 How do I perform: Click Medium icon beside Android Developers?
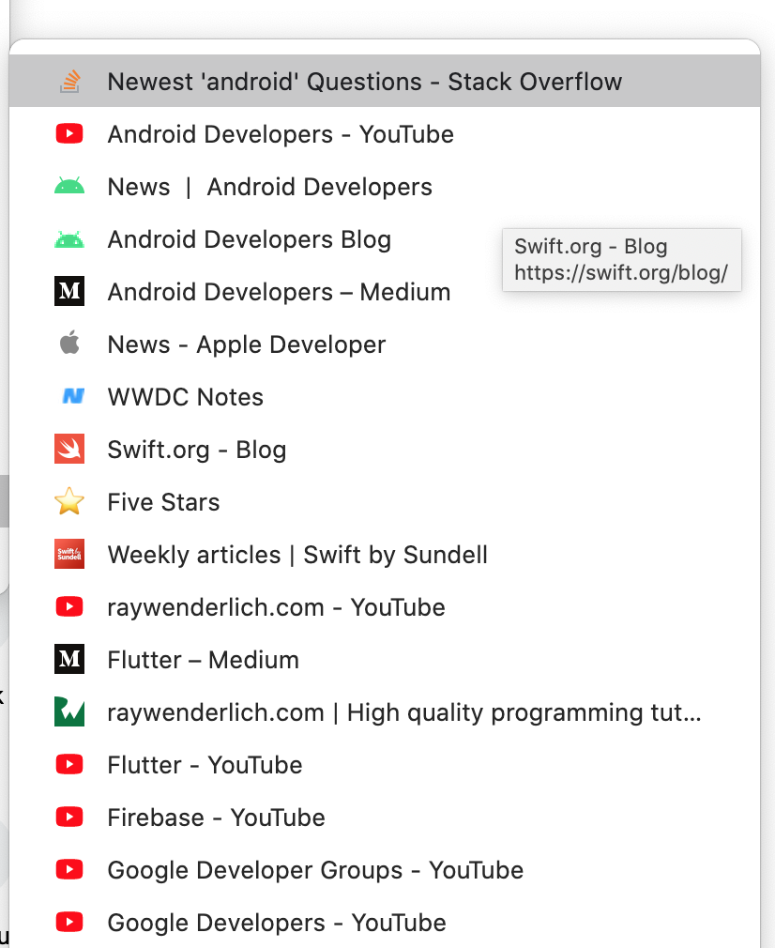[x=69, y=291]
